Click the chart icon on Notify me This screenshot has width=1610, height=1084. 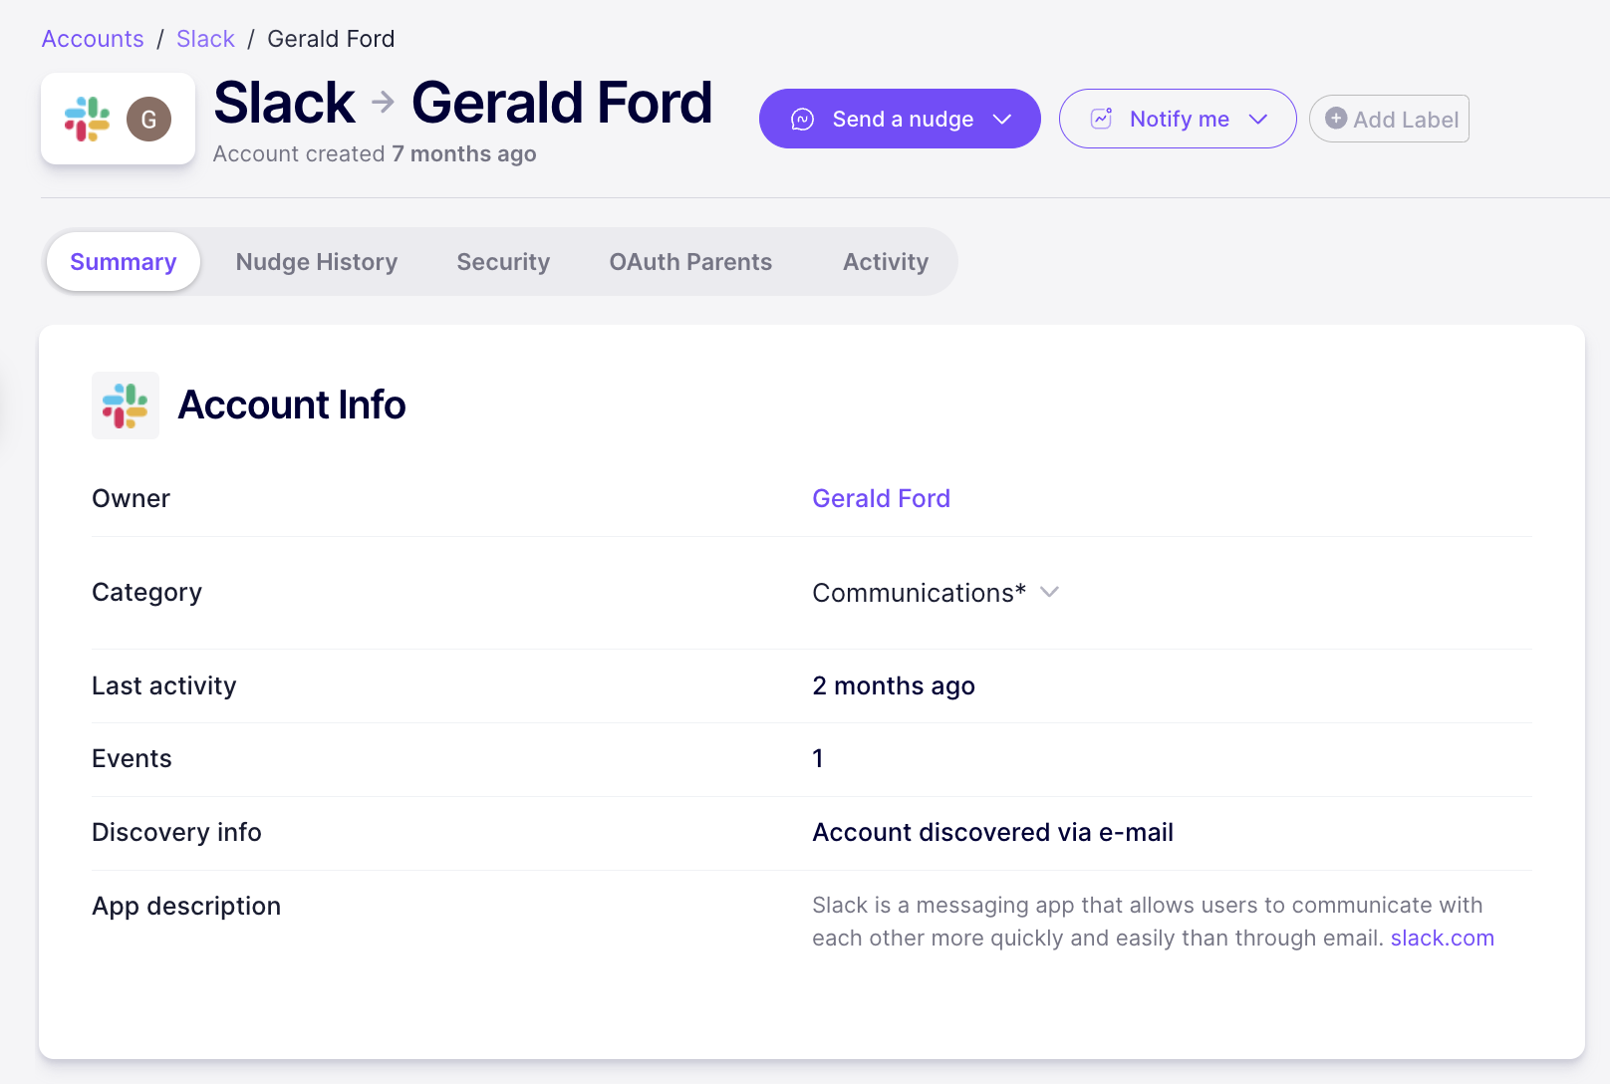[x=1101, y=119]
